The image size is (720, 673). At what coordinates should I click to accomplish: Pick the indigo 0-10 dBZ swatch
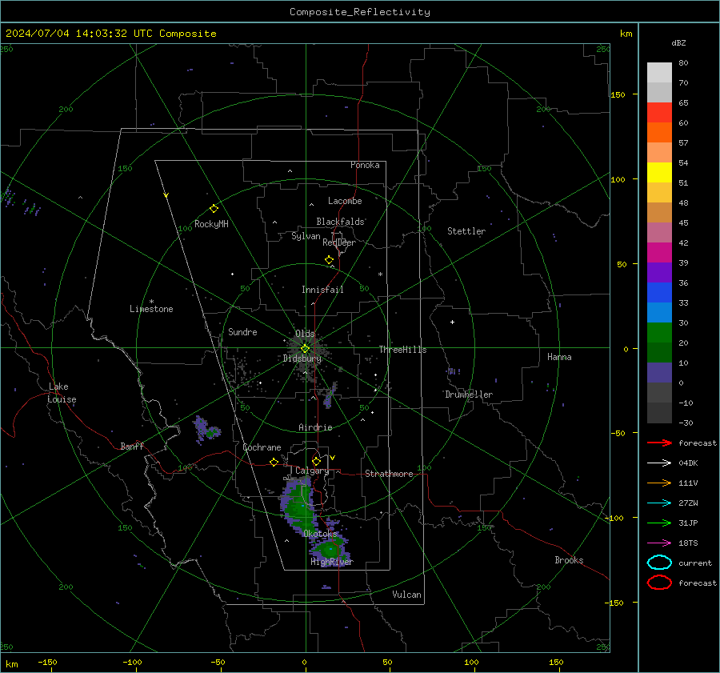point(659,373)
